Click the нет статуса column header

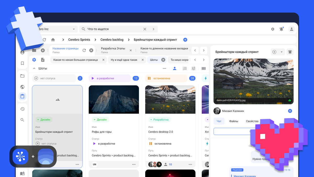click(54, 78)
